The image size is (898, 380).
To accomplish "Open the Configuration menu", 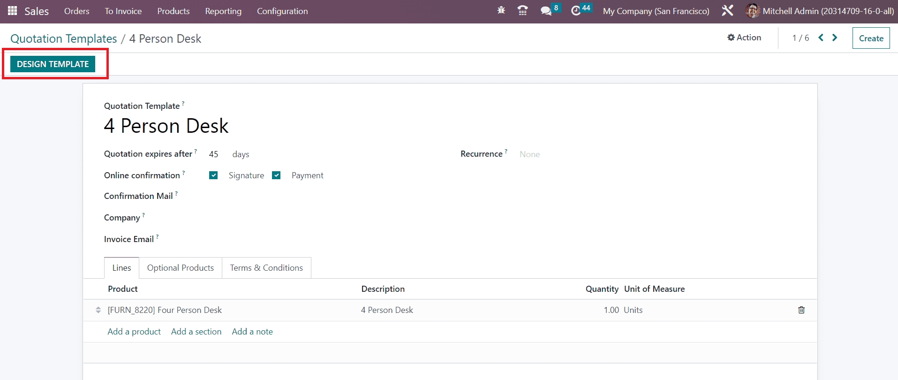I will [282, 11].
